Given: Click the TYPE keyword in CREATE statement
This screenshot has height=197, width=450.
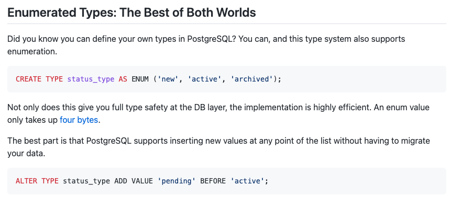Looking at the screenshot, I should point(54,79).
